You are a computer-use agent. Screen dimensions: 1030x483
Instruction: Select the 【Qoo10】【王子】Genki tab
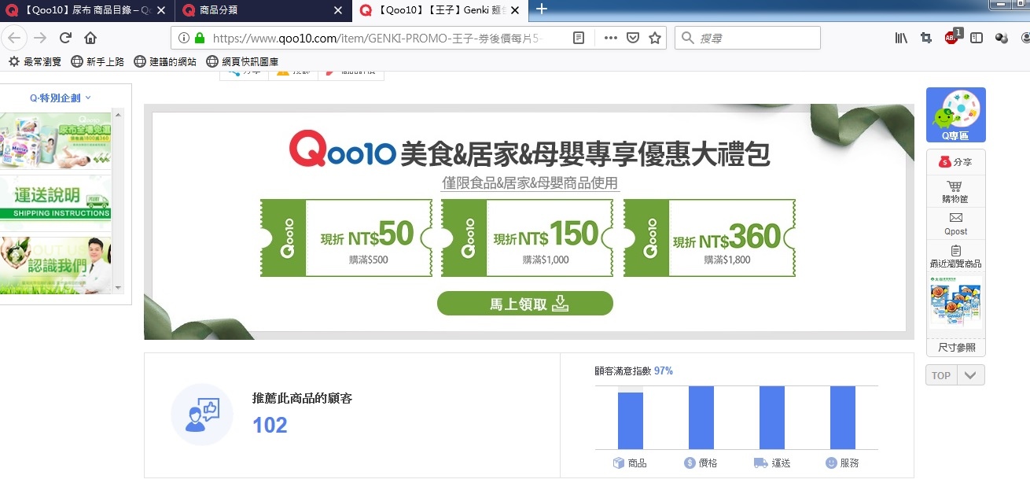coord(440,10)
